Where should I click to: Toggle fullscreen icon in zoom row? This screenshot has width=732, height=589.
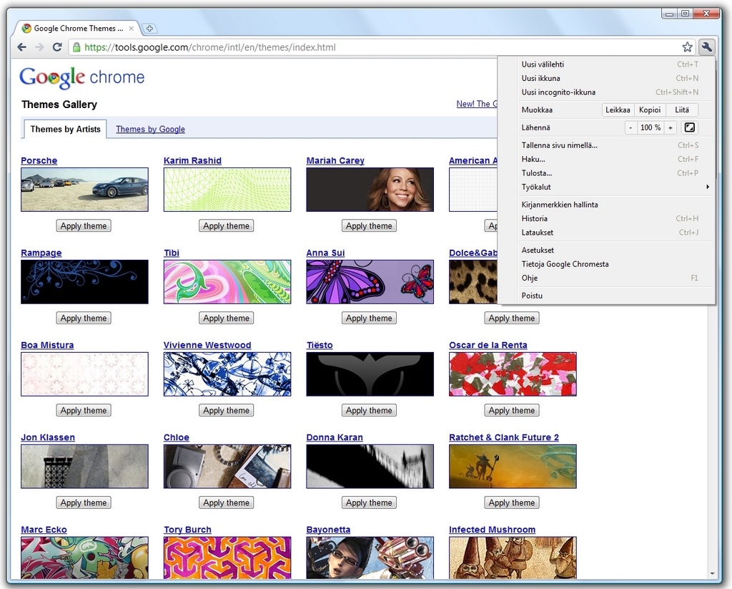[x=689, y=127]
